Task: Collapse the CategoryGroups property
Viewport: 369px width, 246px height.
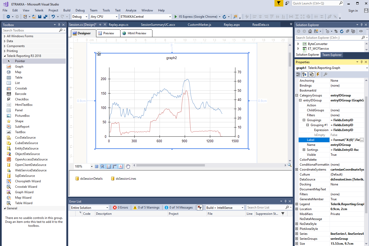Action: pyautogui.click(x=297, y=95)
